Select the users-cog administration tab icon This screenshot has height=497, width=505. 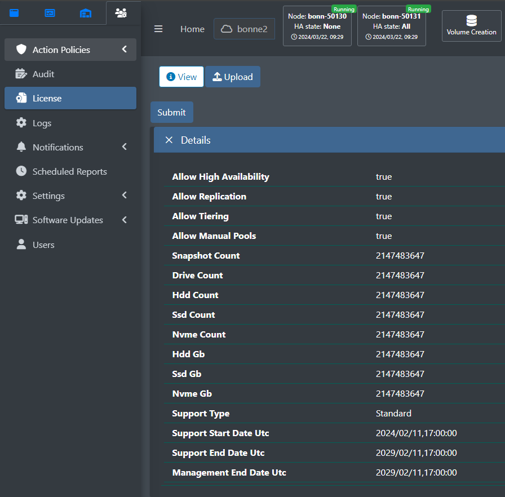tap(121, 13)
